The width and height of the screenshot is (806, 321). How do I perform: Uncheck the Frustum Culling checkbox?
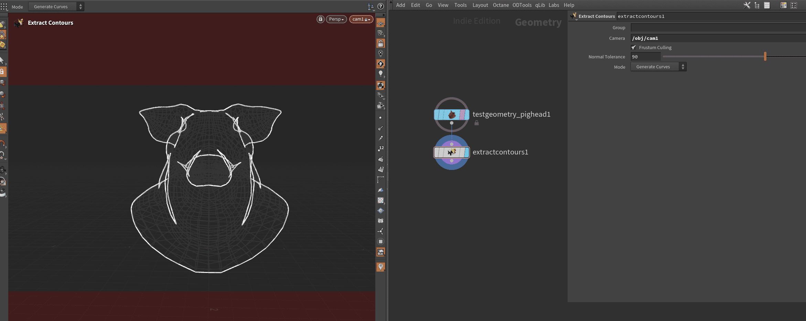634,47
